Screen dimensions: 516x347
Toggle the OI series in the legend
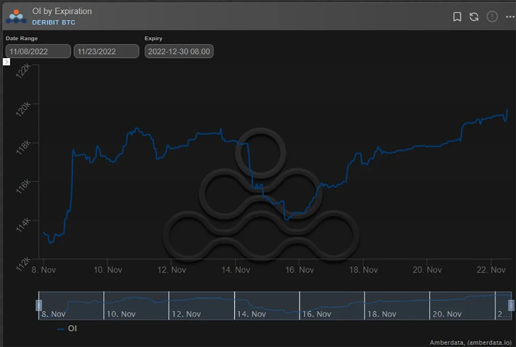coord(67,329)
